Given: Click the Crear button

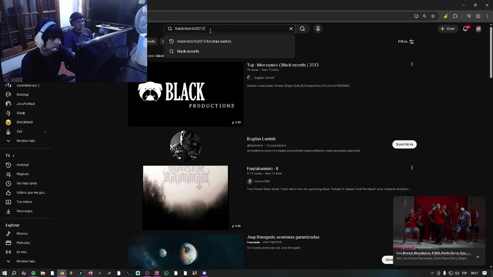Looking at the screenshot, I should (x=448, y=28).
